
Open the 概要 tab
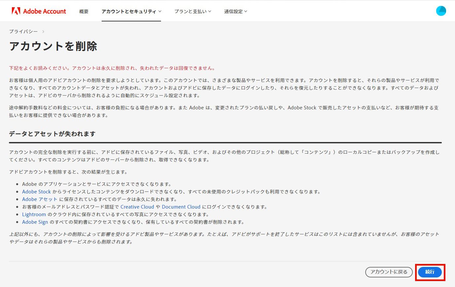click(84, 12)
